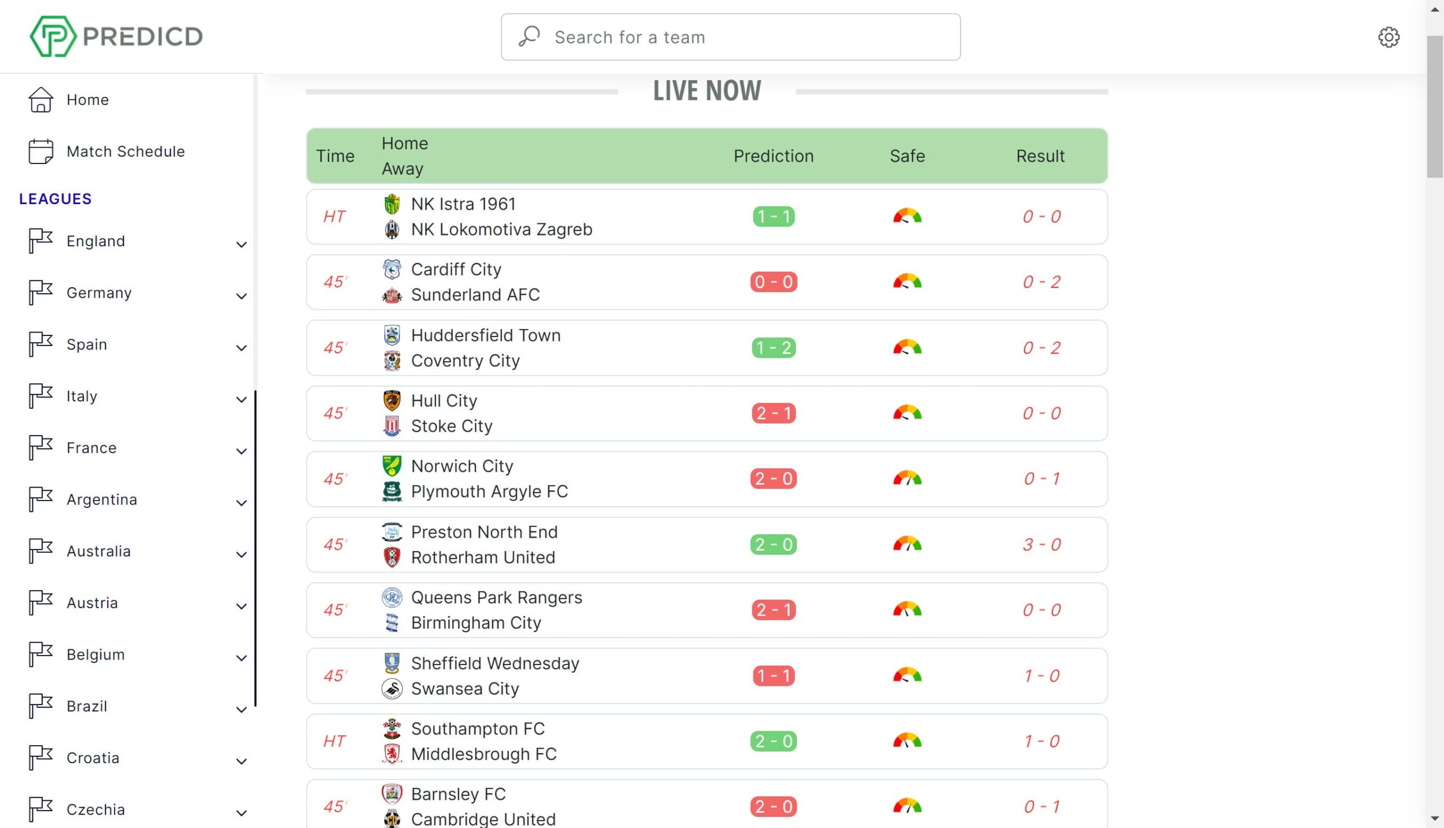Click the safe indicator for Hull City match
Image resolution: width=1444 pixels, height=828 pixels.
(x=906, y=414)
